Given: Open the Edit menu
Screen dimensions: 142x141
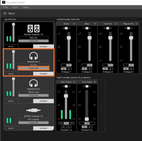Looking at the screenshot, I should (x=15, y=7).
